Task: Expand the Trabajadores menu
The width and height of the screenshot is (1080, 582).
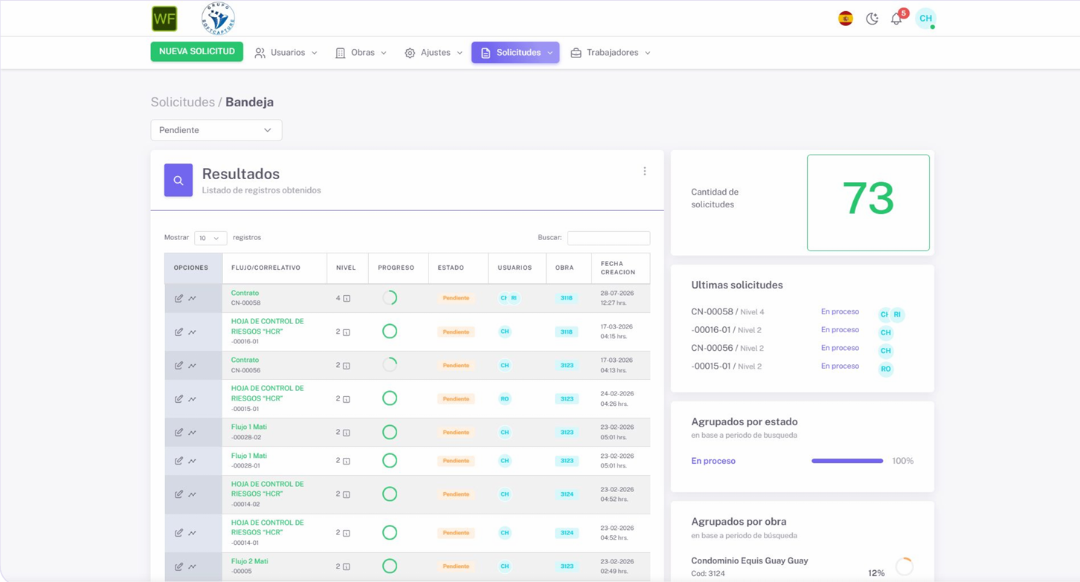Action: 611,53
